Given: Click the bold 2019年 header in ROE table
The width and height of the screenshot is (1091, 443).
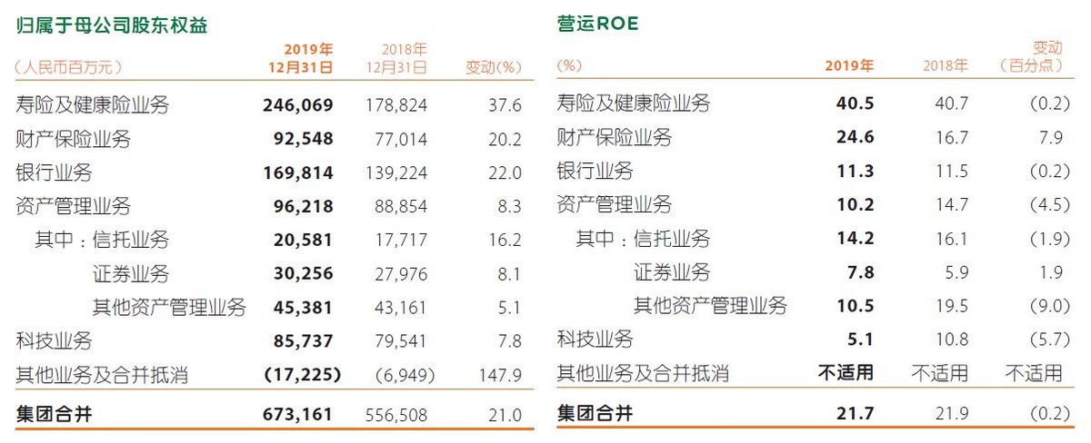Looking at the screenshot, I should pyautogui.click(x=849, y=66).
